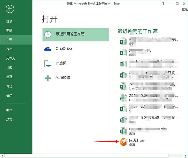Open Excel 选项 settings
Viewport: 188px width, 158px height.
pos(9,119)
